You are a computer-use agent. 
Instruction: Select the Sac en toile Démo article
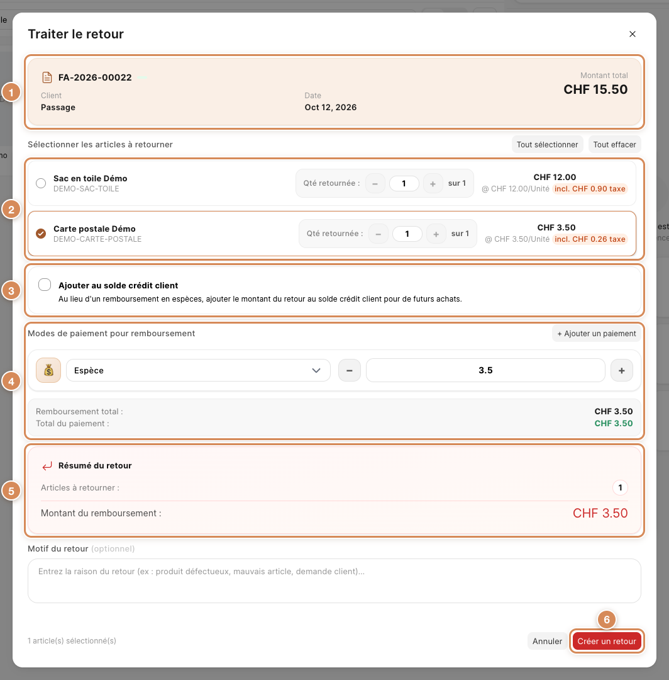coord(41,183)
